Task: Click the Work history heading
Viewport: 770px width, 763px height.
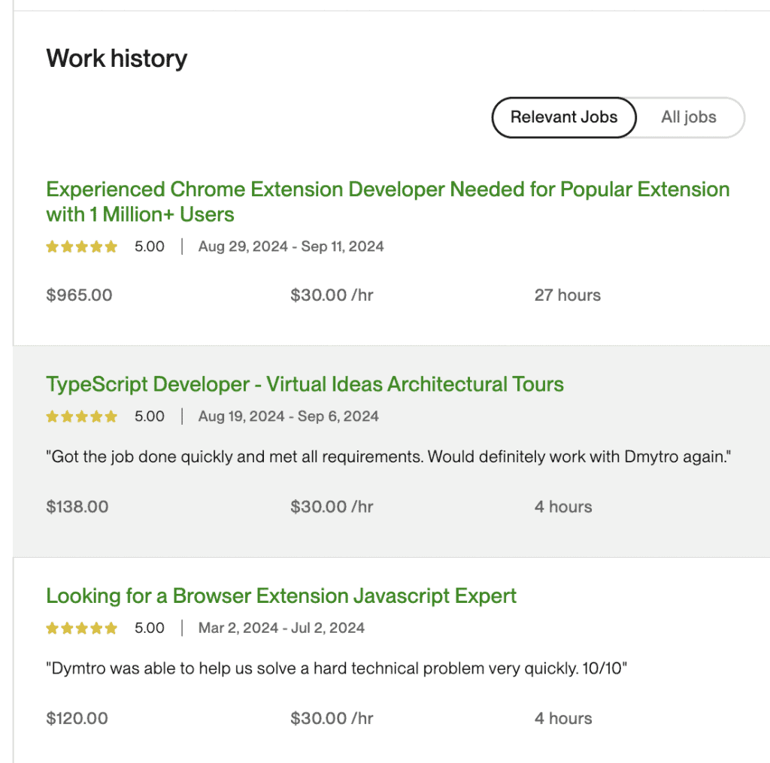Action: (x=117, y=59)
